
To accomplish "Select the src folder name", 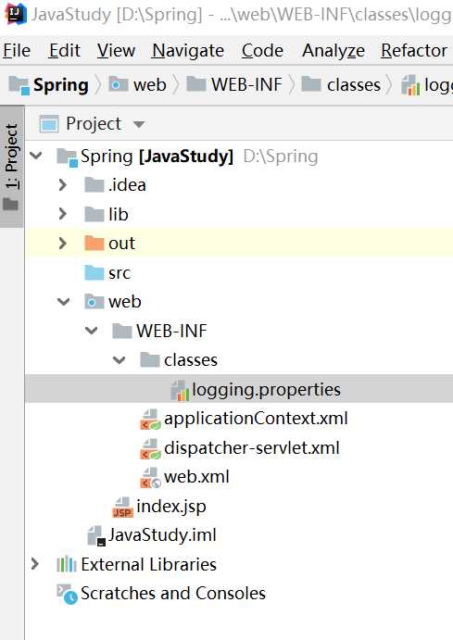I will click(x=120, y=273).
